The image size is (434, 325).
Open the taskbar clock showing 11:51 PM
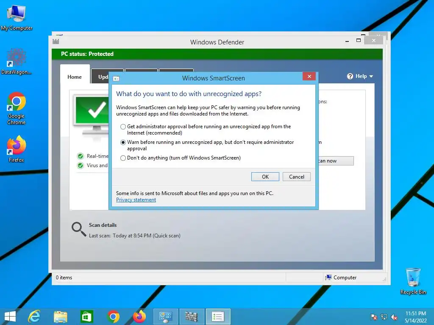coord(415,317)
